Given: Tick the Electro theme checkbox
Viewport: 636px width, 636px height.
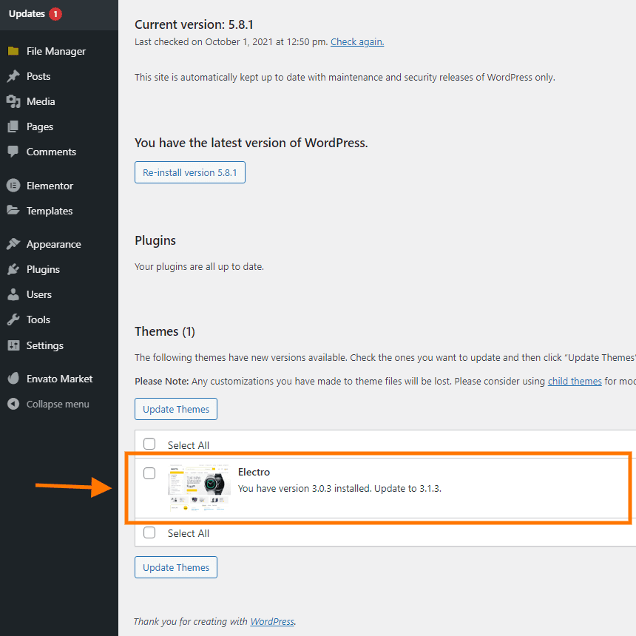Looking at the screenshot, I should coord(149,473).
